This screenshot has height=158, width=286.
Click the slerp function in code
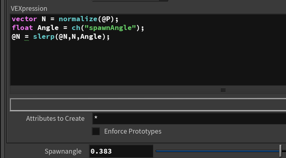(x=44, y=37)
